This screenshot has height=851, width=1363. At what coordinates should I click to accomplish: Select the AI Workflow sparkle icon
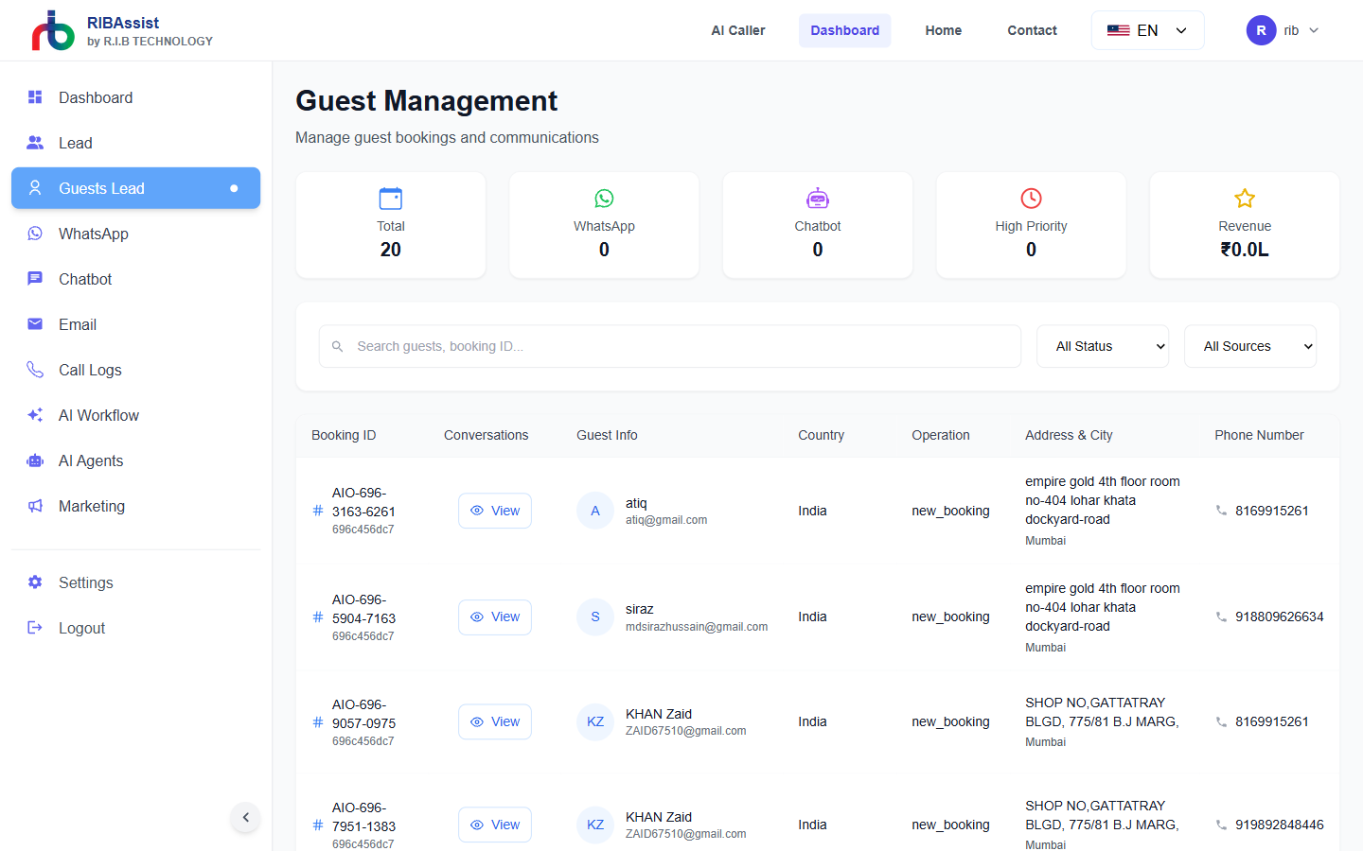[x=35, y=415]
